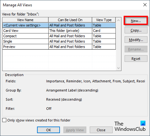Close the Manage All Views dialog
Viewport: 150px width, 136px height.
pyautogui.click(x=101, y=130)
